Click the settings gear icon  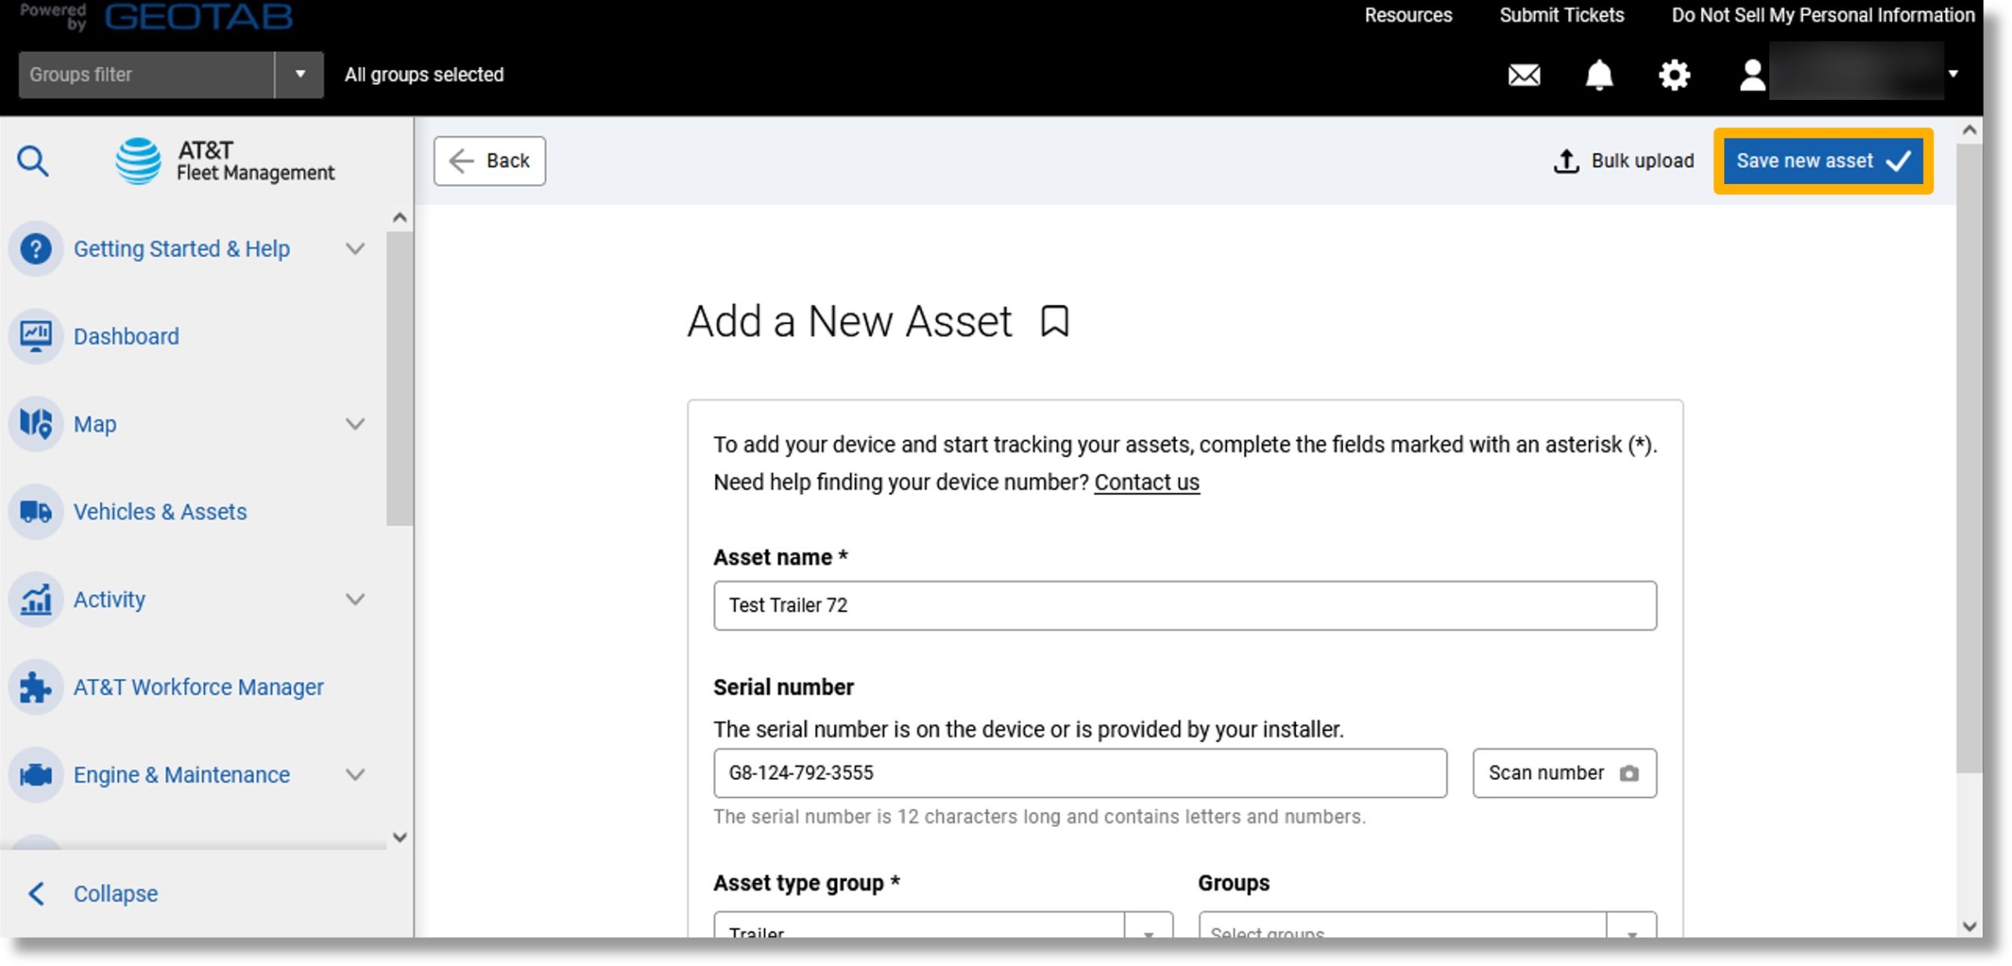coord(1675,73)
